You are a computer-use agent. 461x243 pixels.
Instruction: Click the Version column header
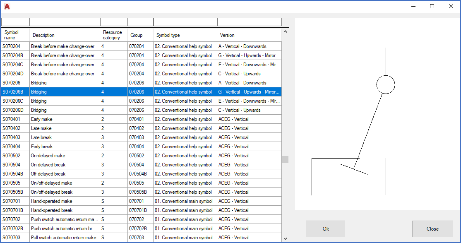249,35
